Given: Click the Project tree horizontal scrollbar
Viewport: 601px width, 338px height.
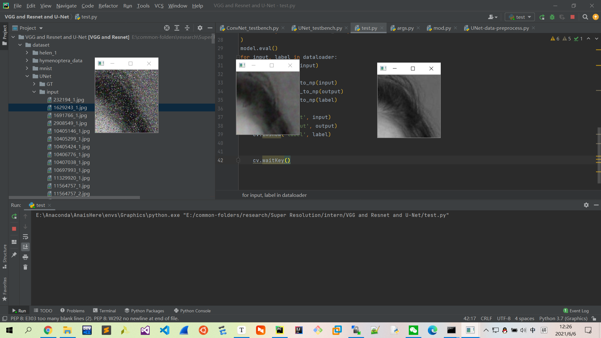Looking at the screenshot, I should [74, 197].
